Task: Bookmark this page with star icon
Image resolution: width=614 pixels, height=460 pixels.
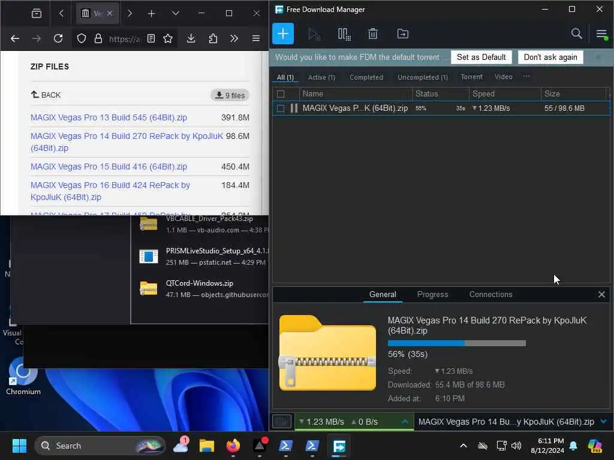Action: (168, 38)
